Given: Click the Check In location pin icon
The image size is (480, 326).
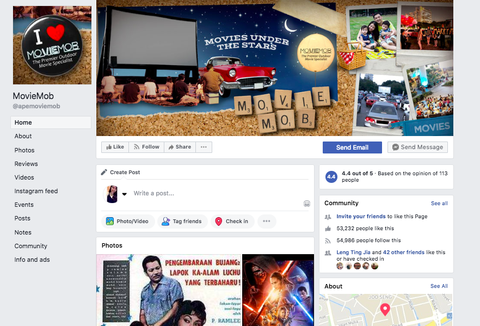Looking at the screenshot, I should [x=218, y=222].
